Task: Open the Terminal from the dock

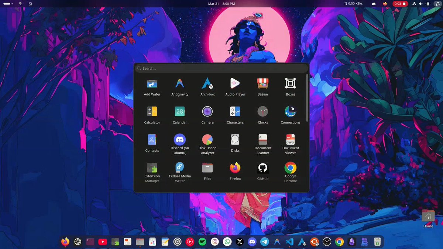Action: coord(90,242)
